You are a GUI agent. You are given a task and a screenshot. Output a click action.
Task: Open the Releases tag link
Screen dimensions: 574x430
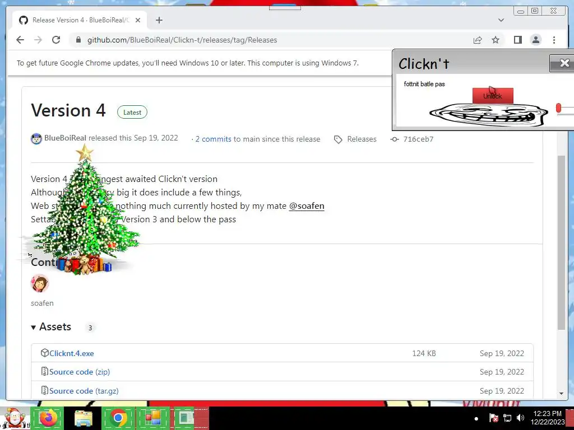click(362, 139)
